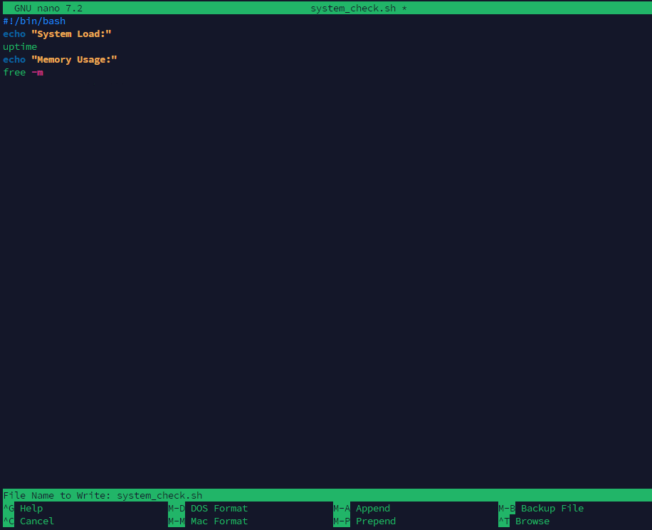The height and width of the screenshot is (530, 652).
Task: Enable Prepend mode with M-P
Action: (375, 521)
